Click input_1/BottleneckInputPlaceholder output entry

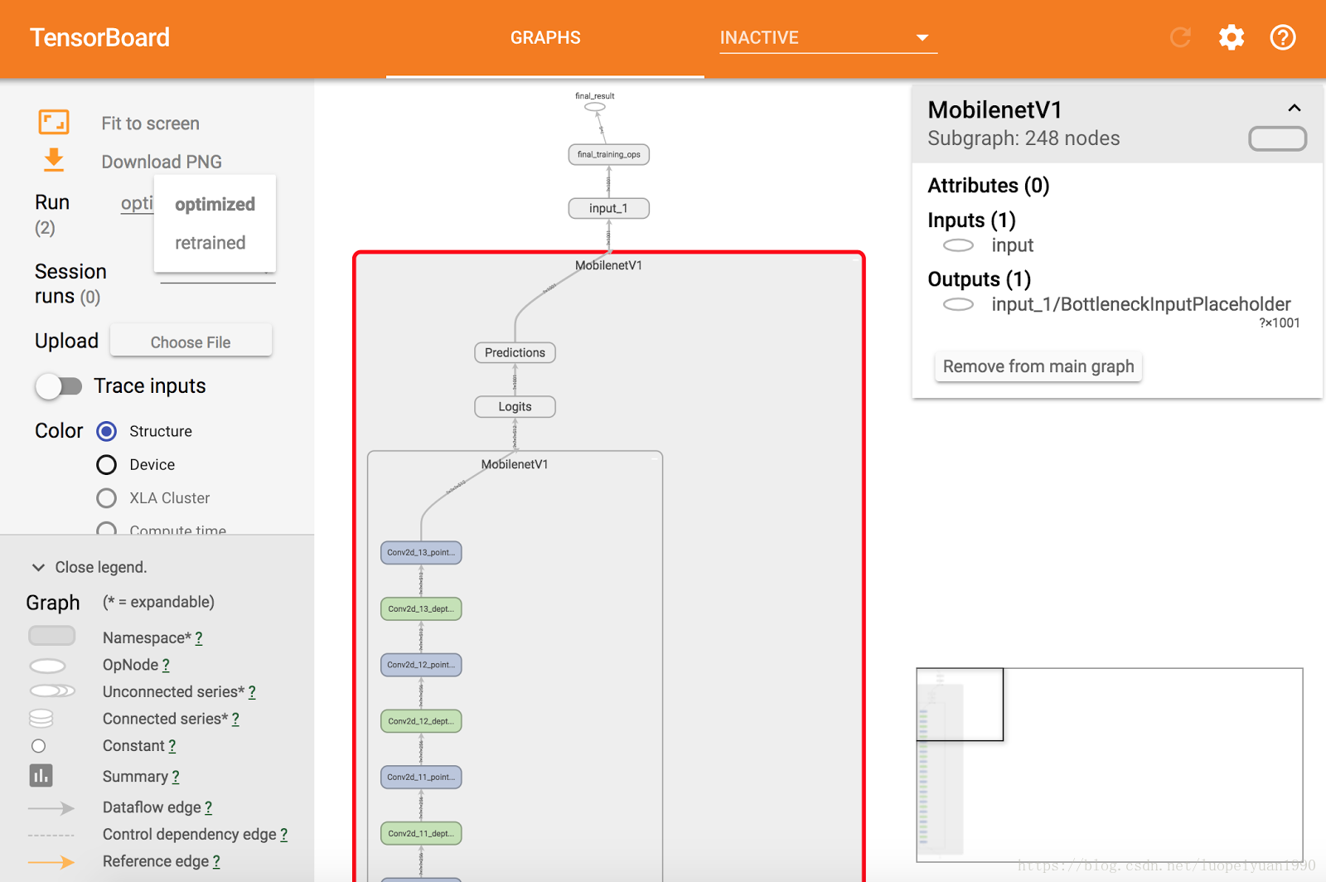(x=1141, y=304)
